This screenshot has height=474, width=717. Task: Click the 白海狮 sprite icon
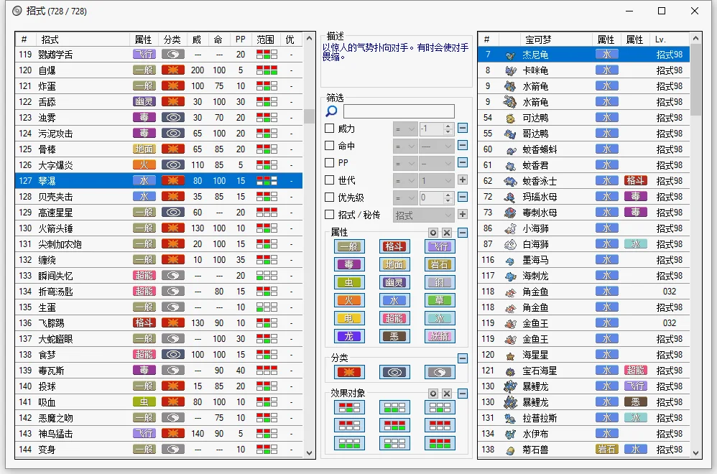tap(510, 245)
